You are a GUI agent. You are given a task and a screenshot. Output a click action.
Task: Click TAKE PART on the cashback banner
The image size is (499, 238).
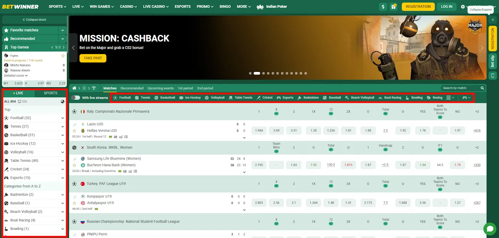tap(93, 58)
